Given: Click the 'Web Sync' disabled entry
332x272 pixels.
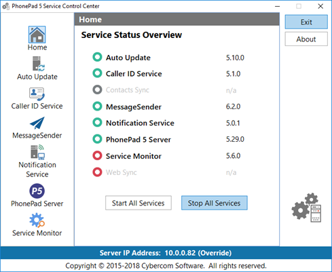Looking at the screenshot, I should coord(122,172).
